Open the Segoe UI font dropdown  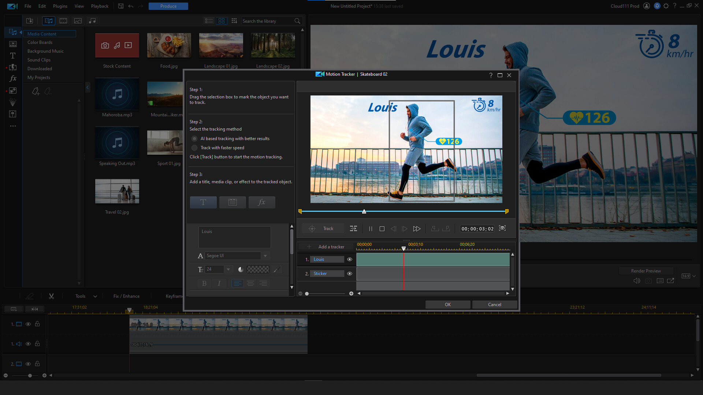[265, 256]
